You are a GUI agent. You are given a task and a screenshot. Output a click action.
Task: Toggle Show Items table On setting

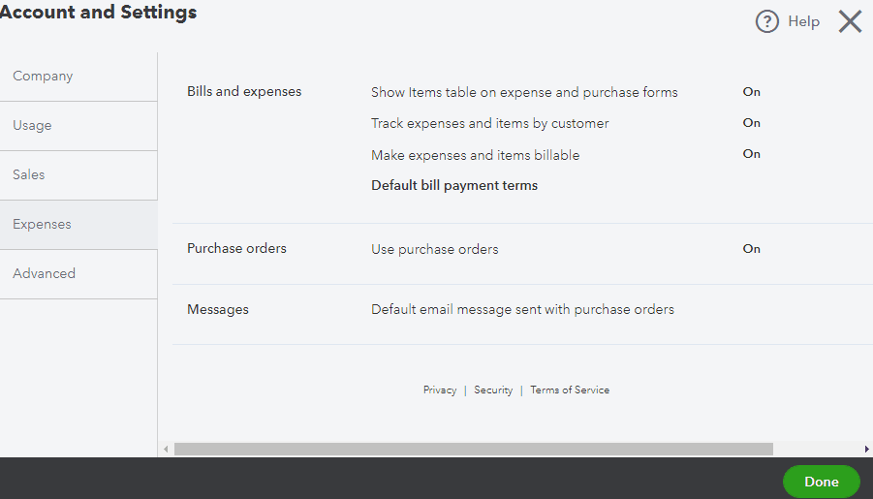click(x=751, y=92)
